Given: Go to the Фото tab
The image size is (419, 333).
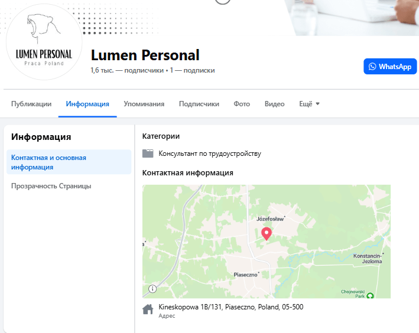Looking at the screenshot, I should [242, 104].
